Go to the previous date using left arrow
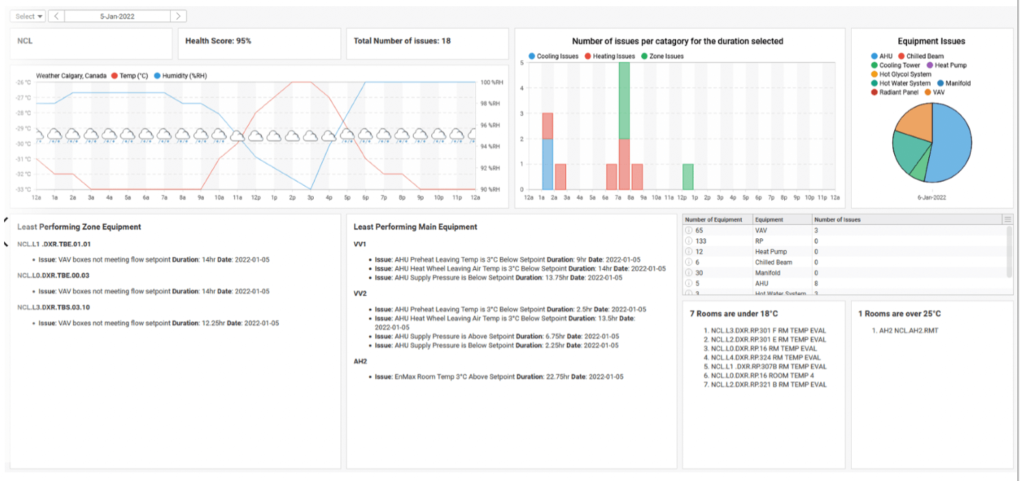 (x=57, y=16)
